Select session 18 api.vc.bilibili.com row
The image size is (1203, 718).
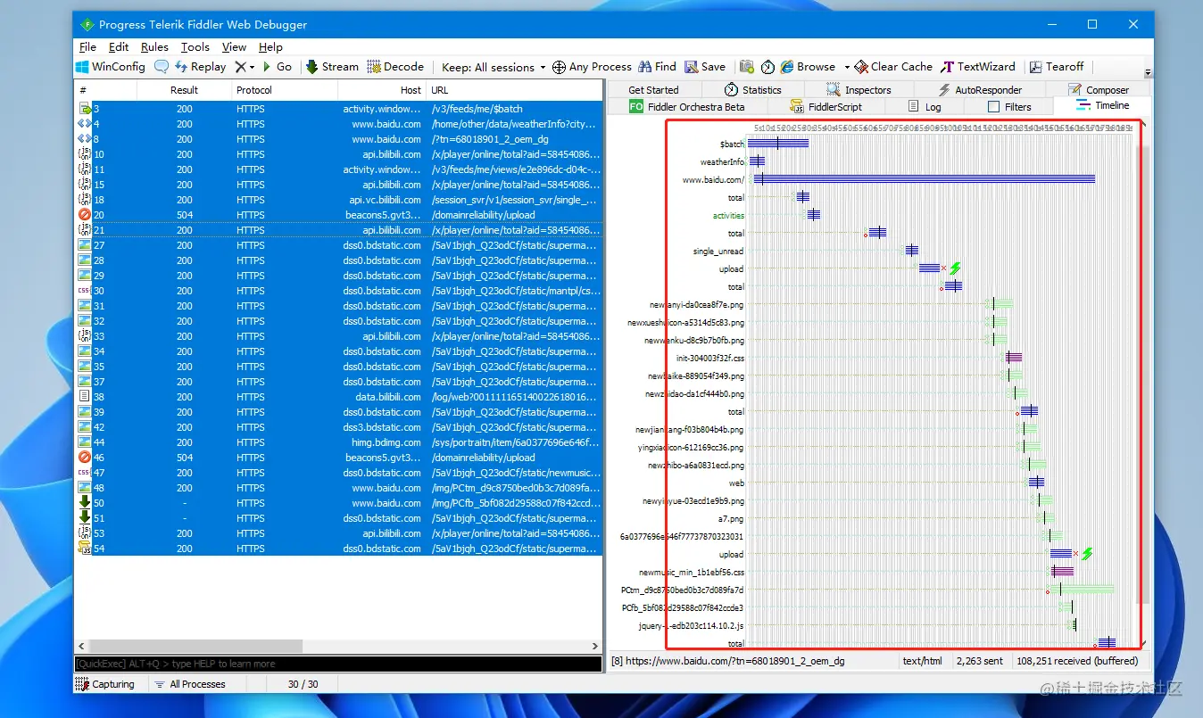click(339, 200)
